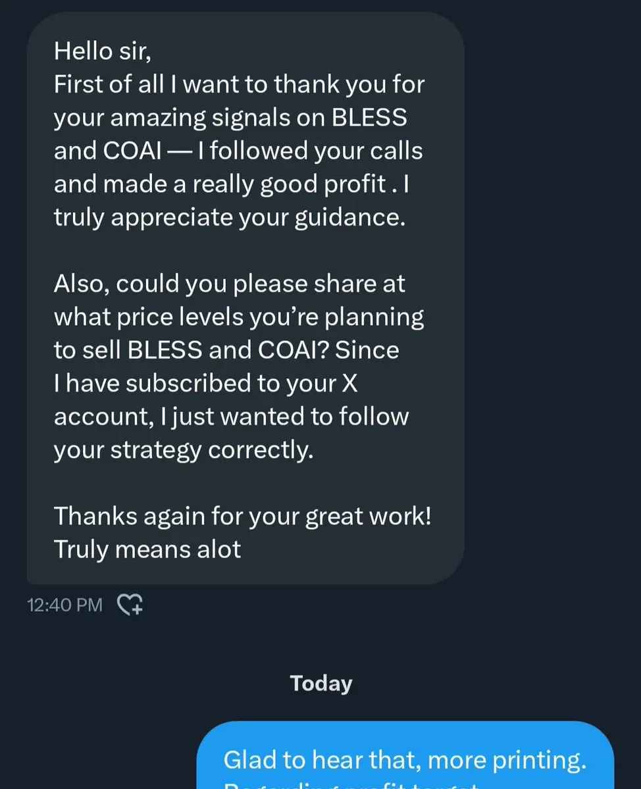Tap the word 'BLESS' in 'signals on BLESS'
This screenshot has height=789, width=641.
pyautogui.click(x=369, y=118)
